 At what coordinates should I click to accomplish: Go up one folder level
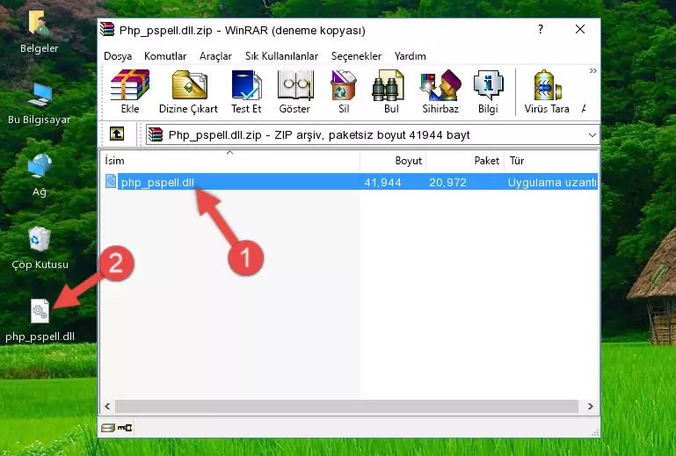click(117, 134)
